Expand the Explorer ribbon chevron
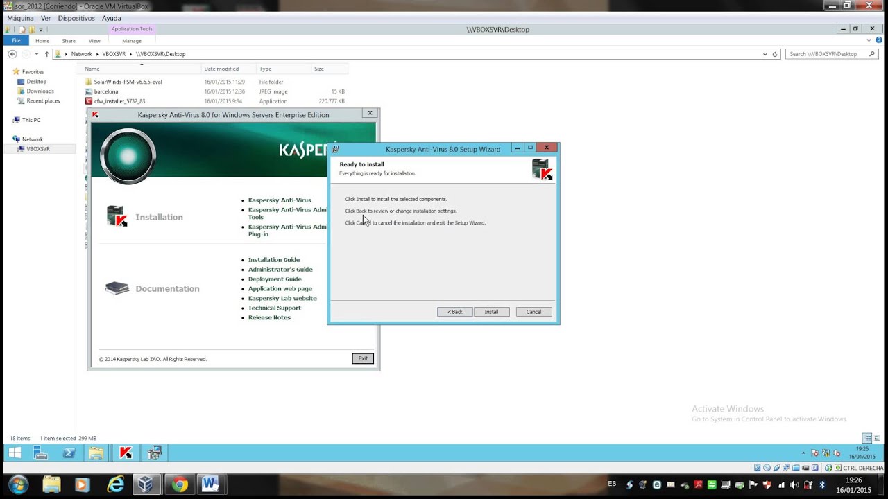888x499 pixels. [x=869, y=41]
